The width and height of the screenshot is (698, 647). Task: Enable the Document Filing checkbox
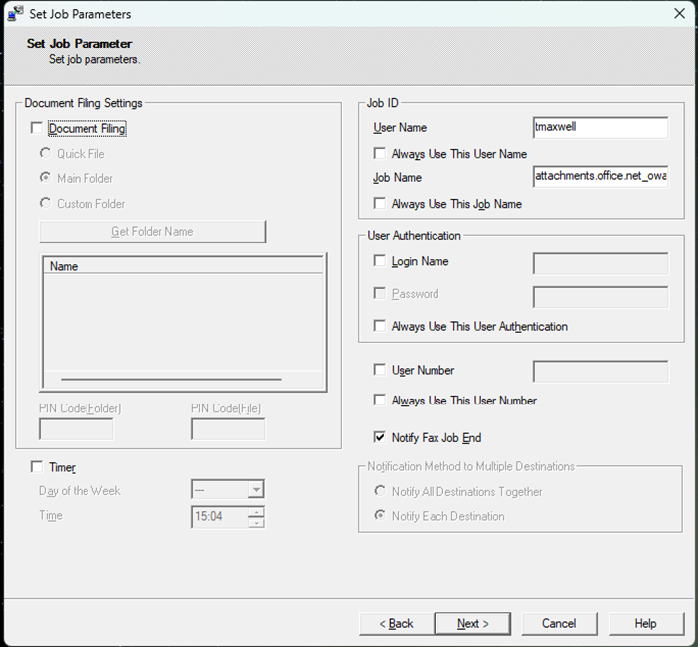(x=38, y=128)
